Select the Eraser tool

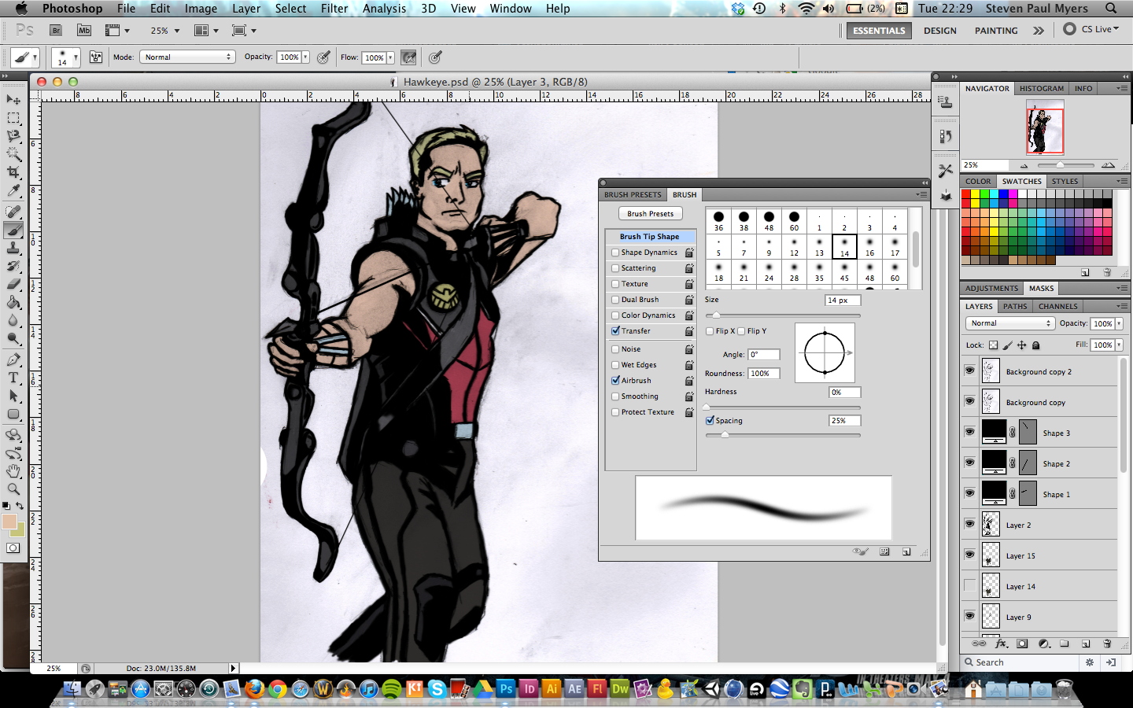(13, 284)
